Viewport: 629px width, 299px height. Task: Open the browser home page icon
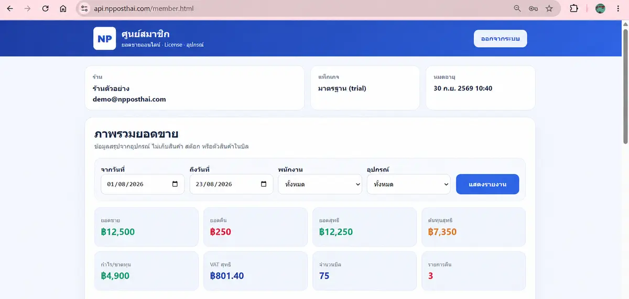63,8
